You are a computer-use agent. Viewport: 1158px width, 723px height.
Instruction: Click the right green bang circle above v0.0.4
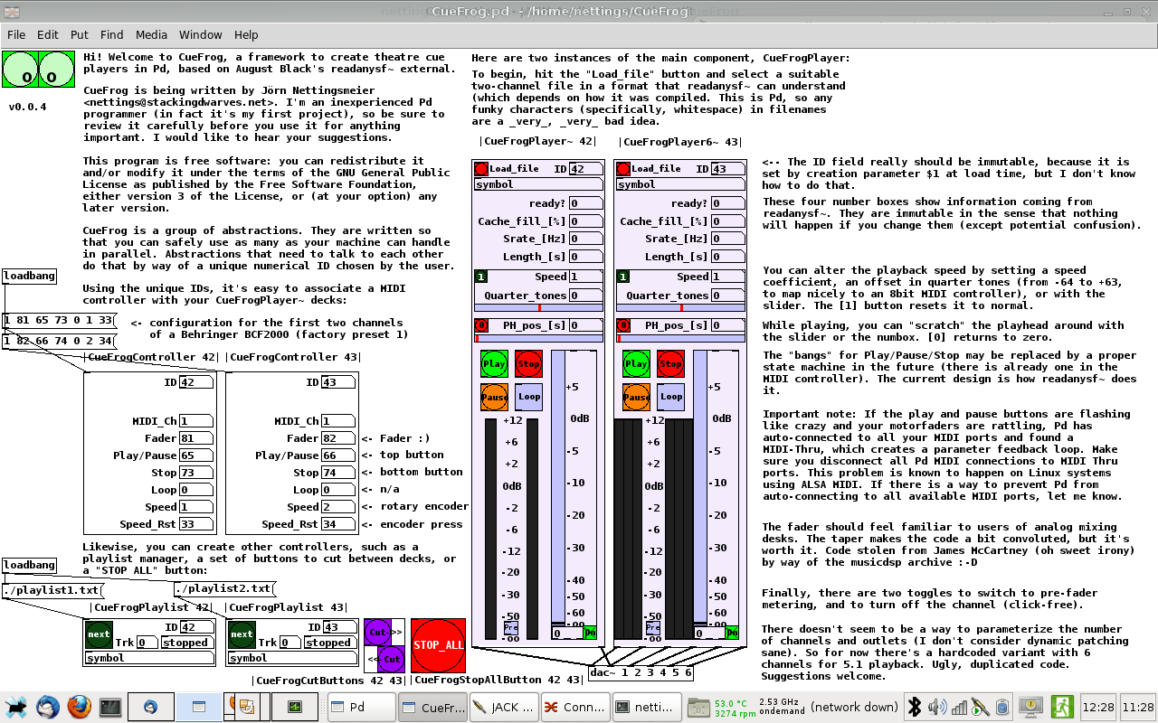point(55,69)
